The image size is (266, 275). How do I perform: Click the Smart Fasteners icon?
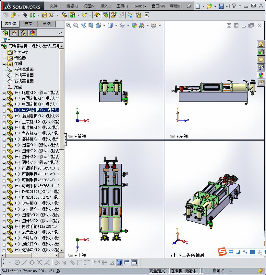tap(44, 15)
